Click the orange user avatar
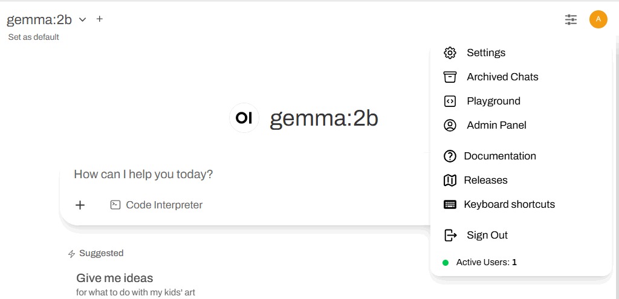Image resolution: width=619 pixels, height=299 pixels. click(598, 19)
